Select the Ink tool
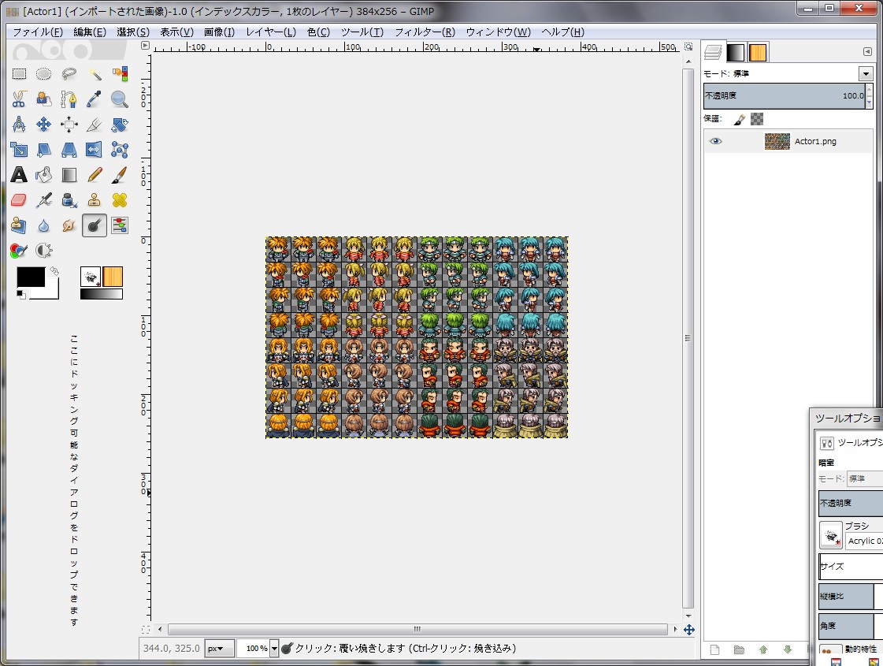883x666 pixels. click(x=69, y=201)
